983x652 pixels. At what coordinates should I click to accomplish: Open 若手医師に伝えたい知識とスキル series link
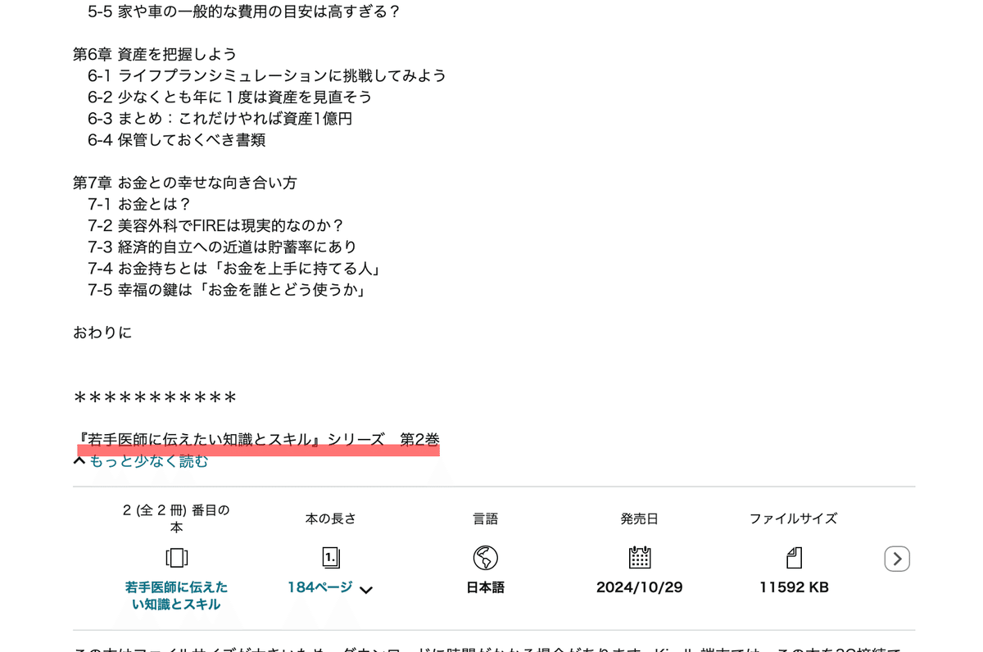176,595
